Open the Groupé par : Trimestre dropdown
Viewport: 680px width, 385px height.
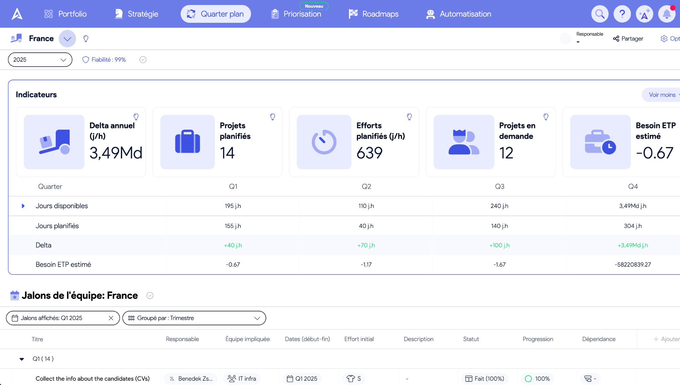(194, 318)
